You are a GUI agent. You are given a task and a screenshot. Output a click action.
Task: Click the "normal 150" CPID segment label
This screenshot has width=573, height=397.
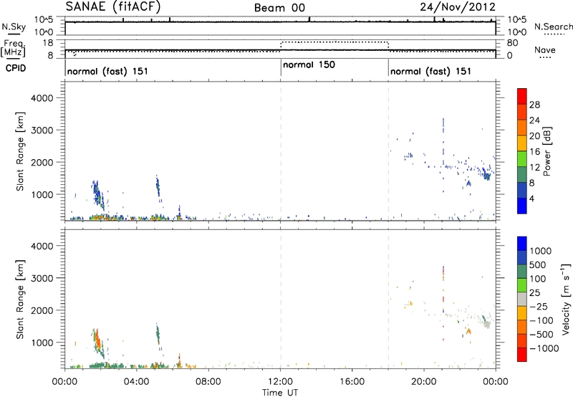(309, 64)
